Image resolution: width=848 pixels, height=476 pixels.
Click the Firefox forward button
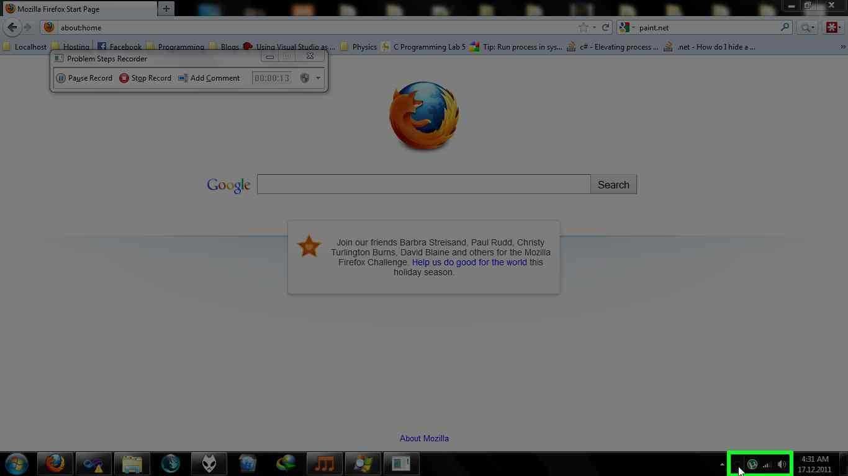(x=28, y=27)
